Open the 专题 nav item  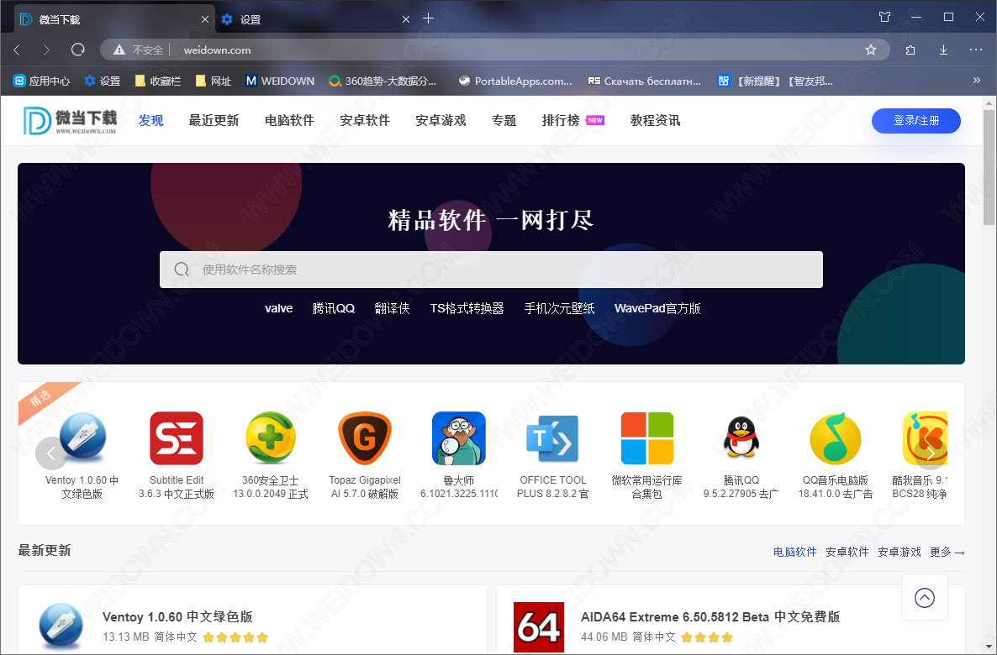(x=504, y=121)
